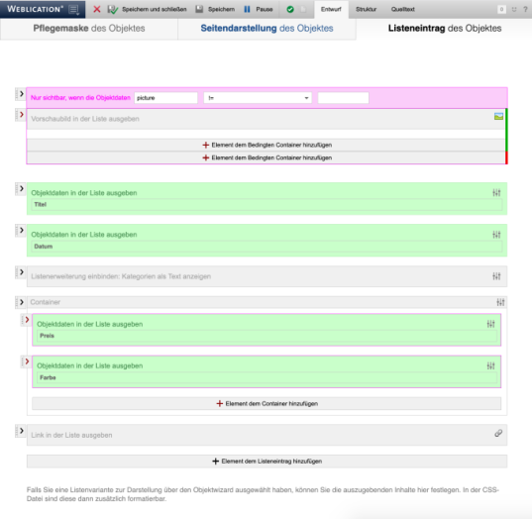Click the Farbe field

[266, 377]
